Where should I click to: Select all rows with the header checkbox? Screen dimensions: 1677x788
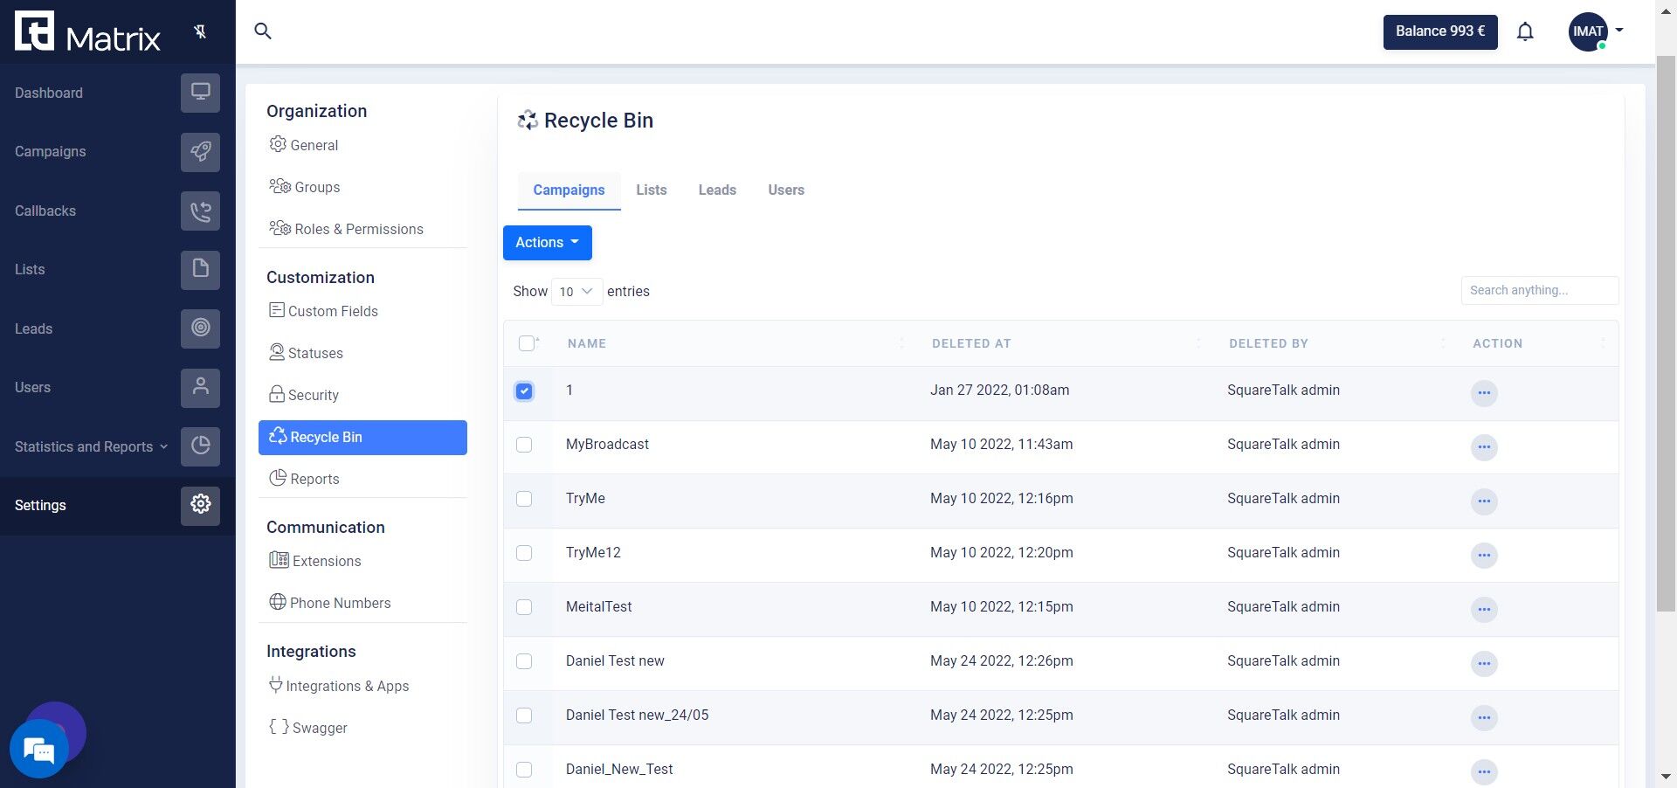(x=528, y=343)
